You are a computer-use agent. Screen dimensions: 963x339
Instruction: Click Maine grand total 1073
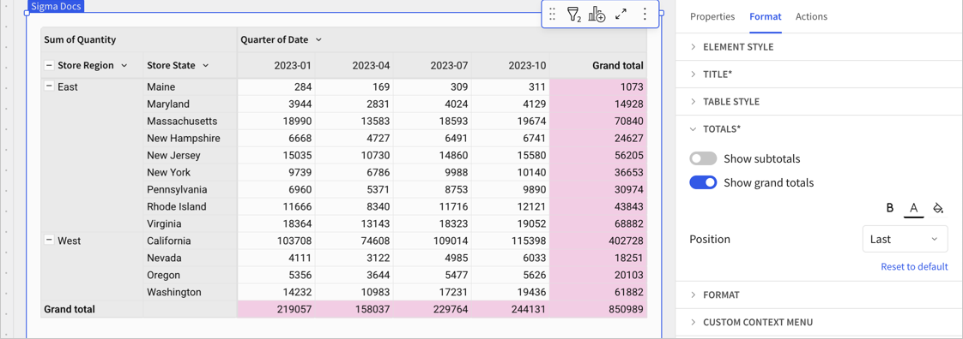tap(632, 87)
